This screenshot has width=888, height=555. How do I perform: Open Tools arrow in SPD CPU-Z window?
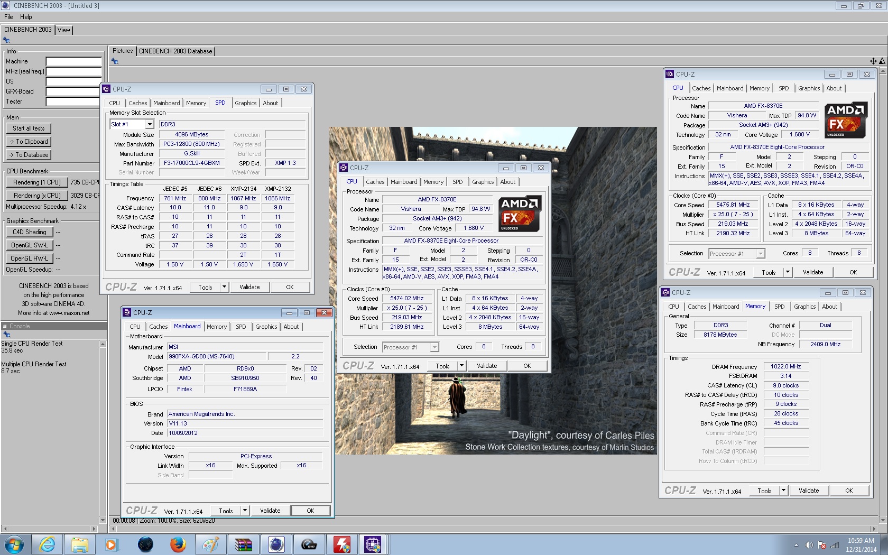[224, 287]
